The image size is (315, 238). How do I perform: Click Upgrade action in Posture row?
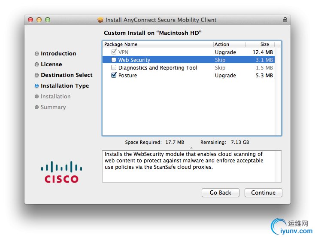point(225,76)
